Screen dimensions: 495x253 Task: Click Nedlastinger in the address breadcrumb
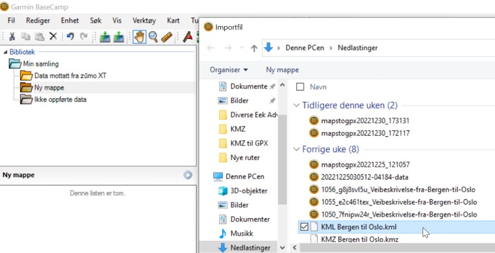click(358, 48)
